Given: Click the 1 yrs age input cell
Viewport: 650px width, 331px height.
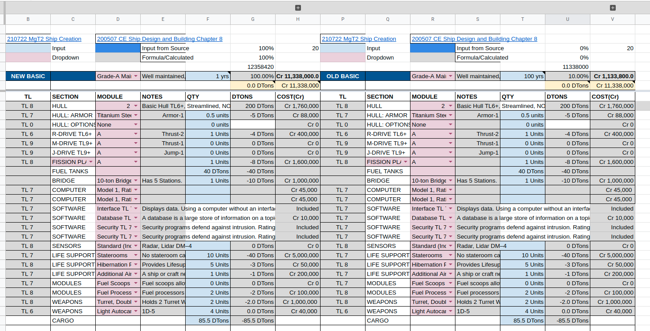Looking at the screenshot, I should coord(208,76).
